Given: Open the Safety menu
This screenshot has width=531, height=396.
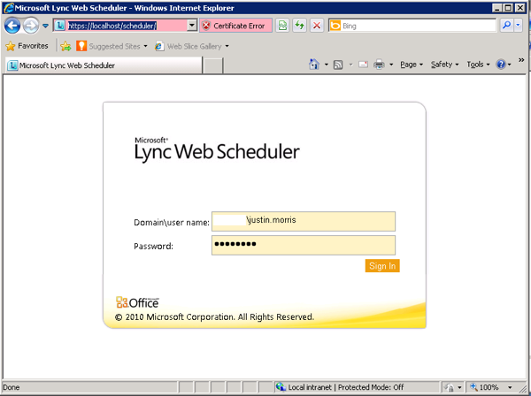Looking at the screenshot, I should (x=444, y=65).
